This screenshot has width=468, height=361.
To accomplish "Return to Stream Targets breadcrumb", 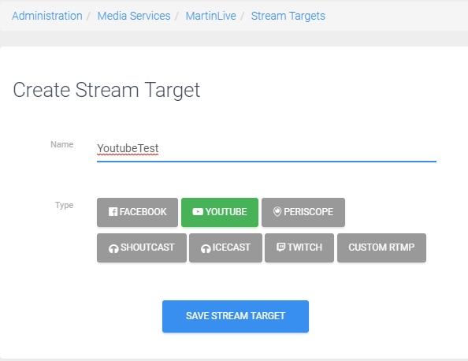I will (x=288, y=16).
